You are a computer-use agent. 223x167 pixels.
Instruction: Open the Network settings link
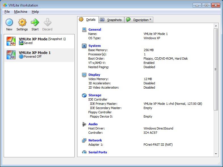point(95,140)
